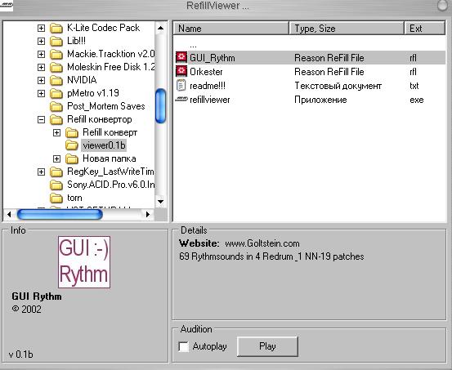Screen dimensions: 452x370
Task: Select the Orkester file name
Action: point(206,72)
